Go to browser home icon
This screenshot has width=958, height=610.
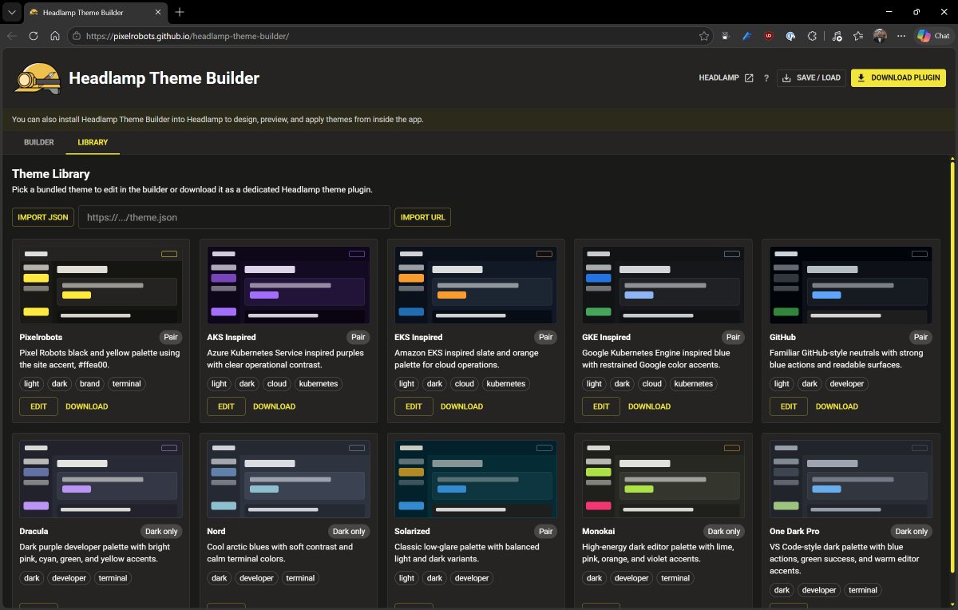pos(55,36)
